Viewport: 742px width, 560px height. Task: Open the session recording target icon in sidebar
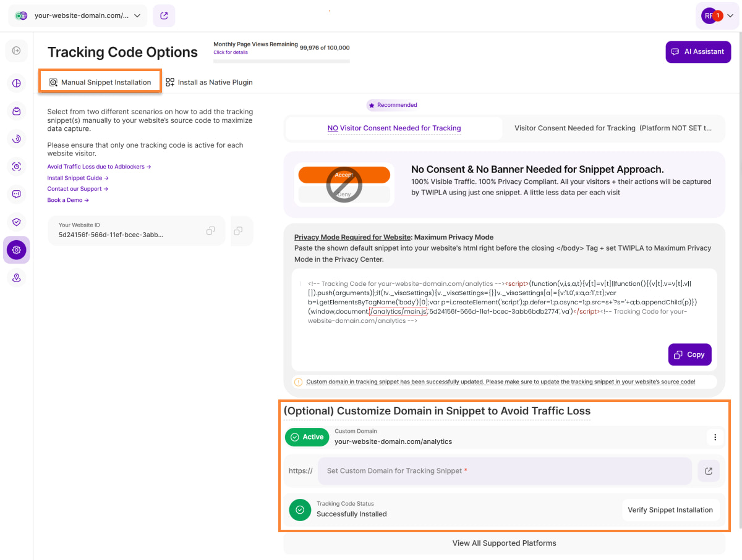[17, 167]
